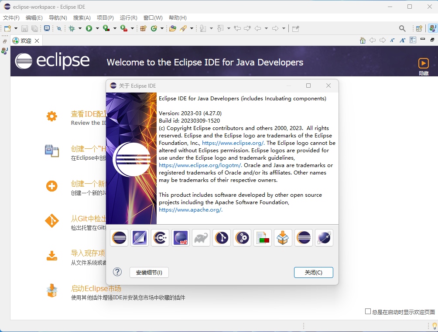
Task: Click the New Java Class icon
Action: click(154, 28)
